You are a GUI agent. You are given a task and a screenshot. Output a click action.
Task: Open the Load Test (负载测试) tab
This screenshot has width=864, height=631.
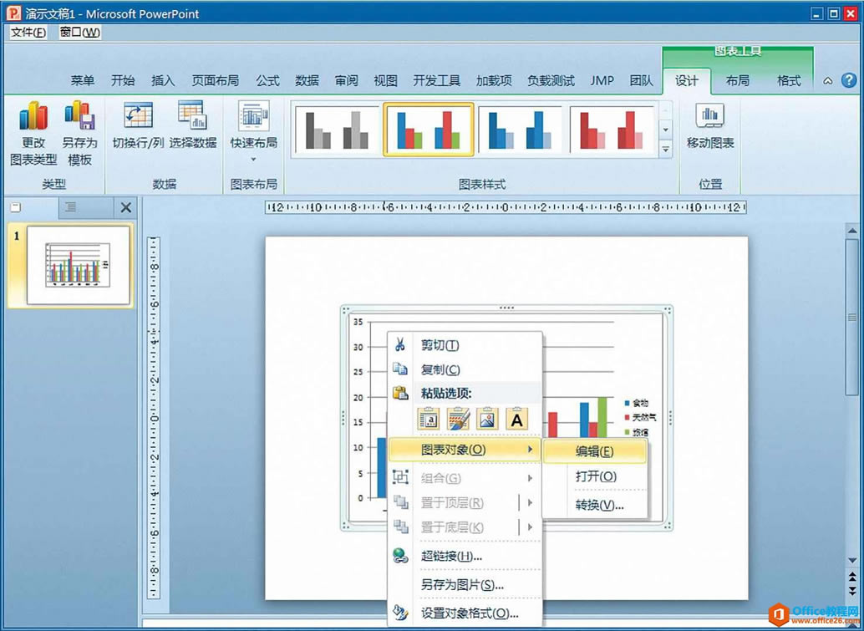click(551, 80)
